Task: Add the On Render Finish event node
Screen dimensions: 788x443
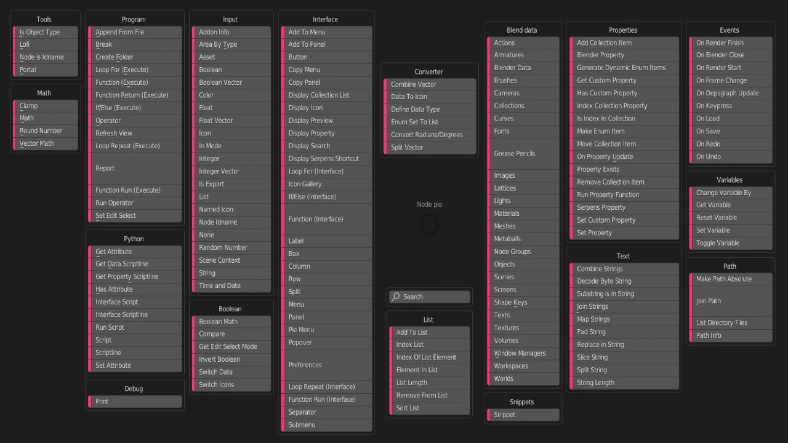Action: [730, 42]
